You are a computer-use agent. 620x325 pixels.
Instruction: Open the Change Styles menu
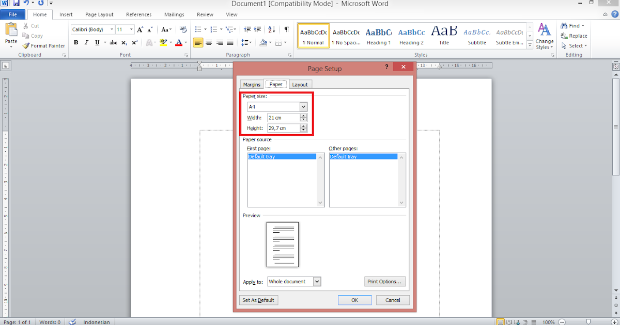click(545, 36)
